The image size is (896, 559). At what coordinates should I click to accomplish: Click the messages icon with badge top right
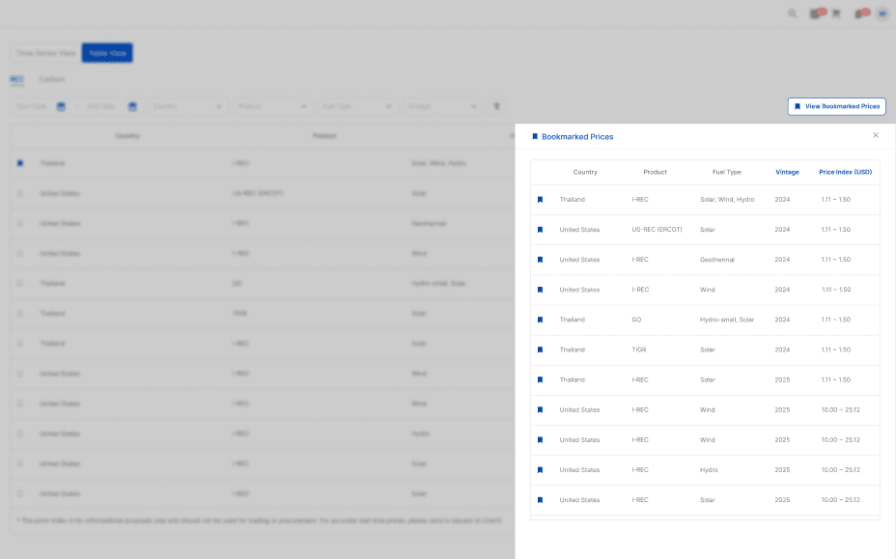point(859,14)
